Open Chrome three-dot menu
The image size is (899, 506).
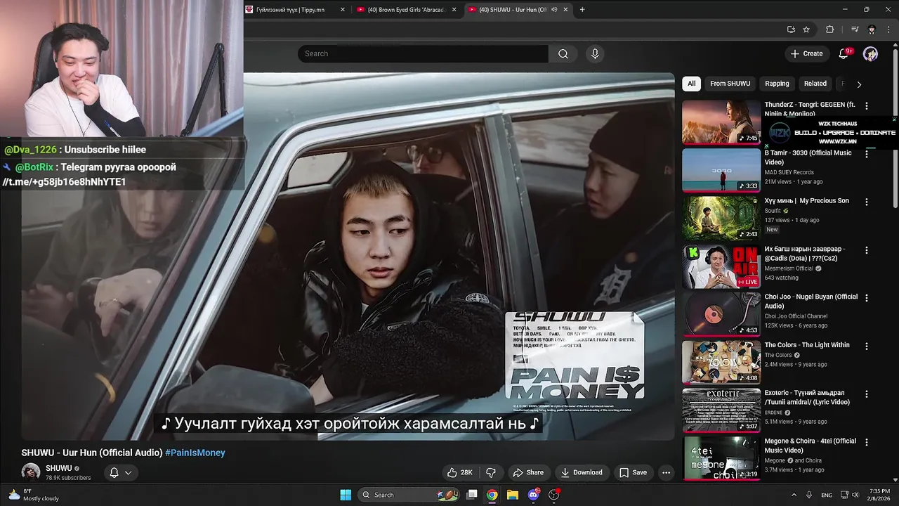coord(888,30)
